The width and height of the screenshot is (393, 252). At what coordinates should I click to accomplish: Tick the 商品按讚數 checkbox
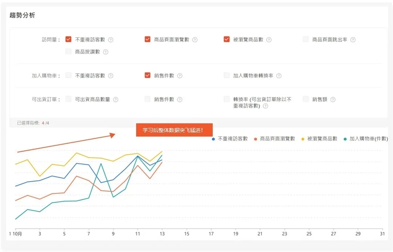(x=69, y=51)
